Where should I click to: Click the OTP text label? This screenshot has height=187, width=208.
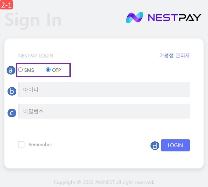57,70
